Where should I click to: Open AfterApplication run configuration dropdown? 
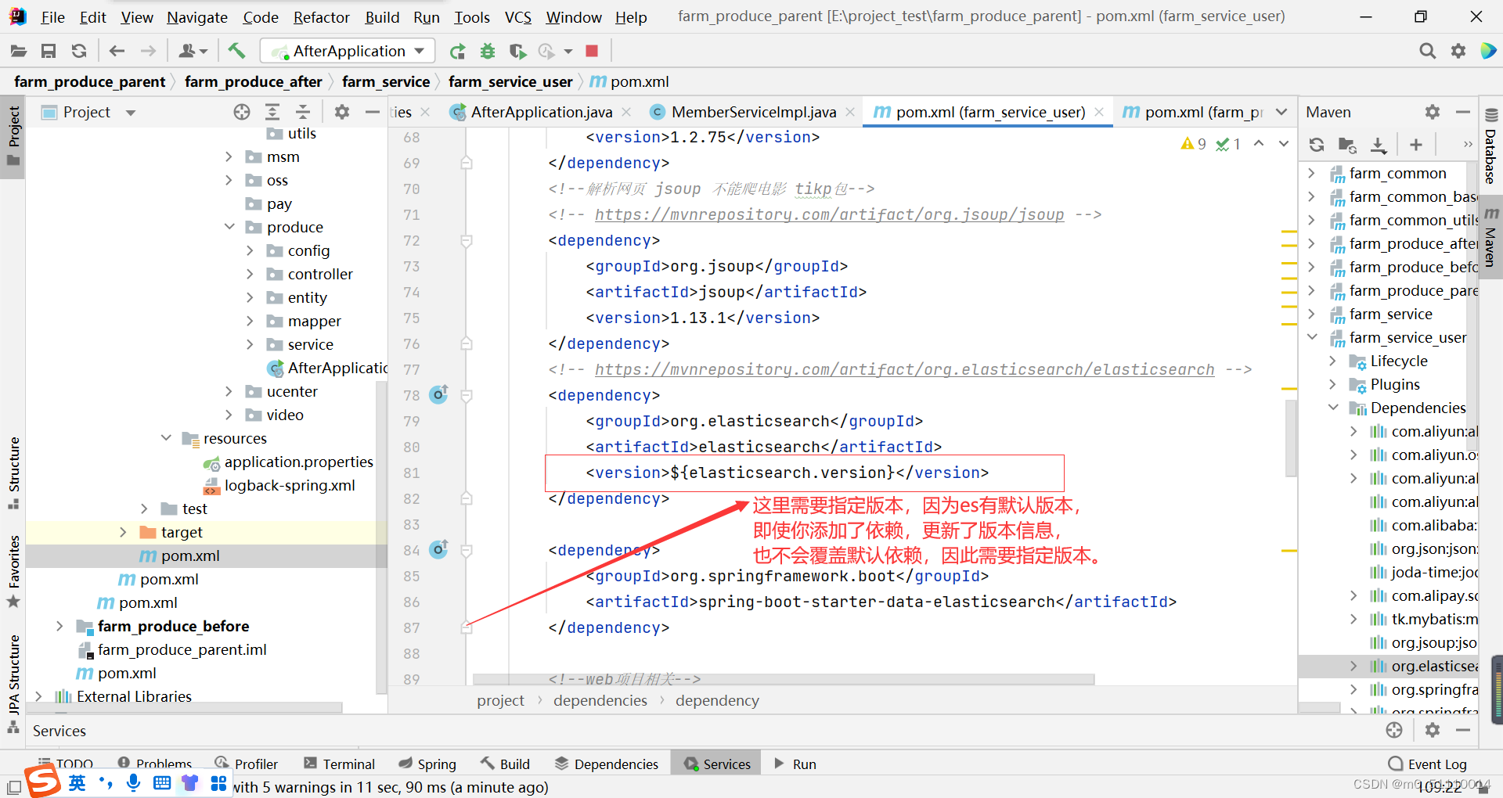[347, 51]
